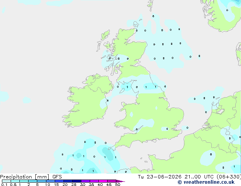The height and width of the screenshot is (186, 241).
Task: Click the 45–50 mm legend color swatch
Action: (112, 181)
